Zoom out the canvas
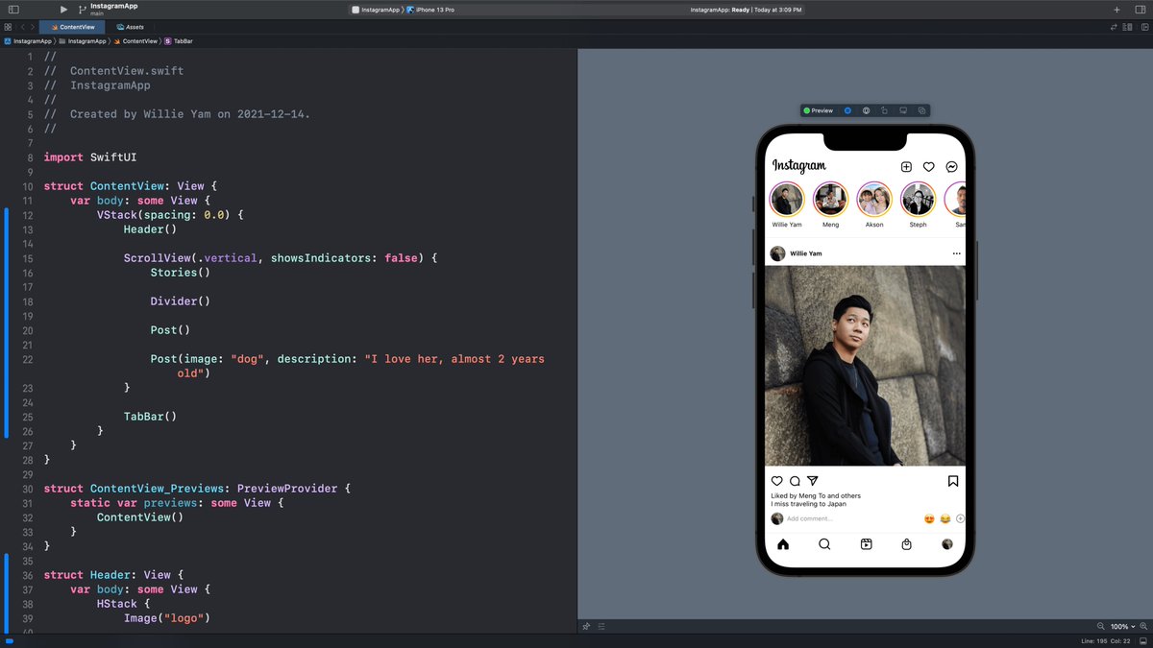The height and width of the screenshot is (648, 1153). (x=1101, y=626)
